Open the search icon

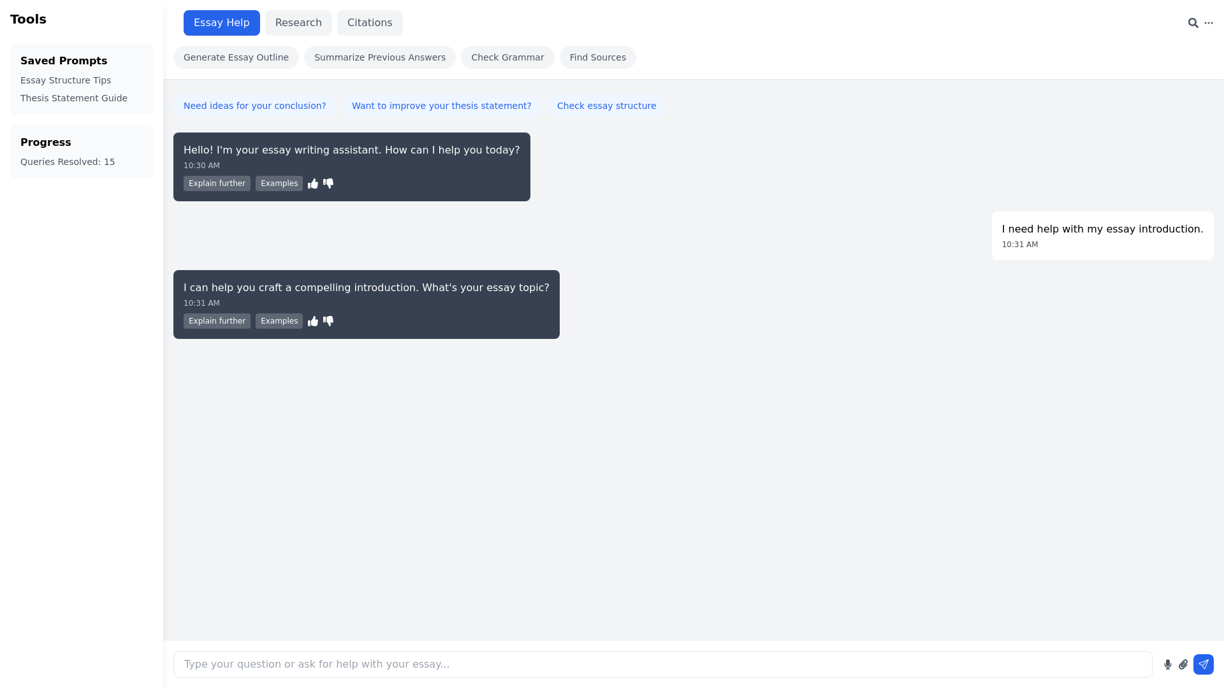click(1193, 22)
